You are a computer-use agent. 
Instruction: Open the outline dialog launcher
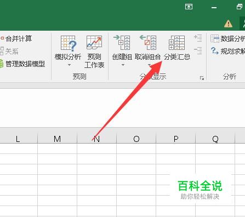click(x=202, y=78)
